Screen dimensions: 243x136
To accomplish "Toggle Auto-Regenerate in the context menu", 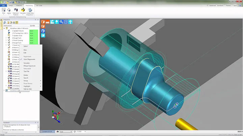I will (29, 59).
